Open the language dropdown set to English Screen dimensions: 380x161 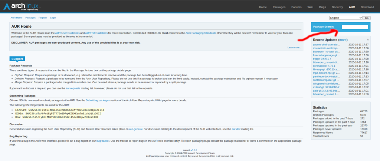pyautogui.click(x=345, y=18)
